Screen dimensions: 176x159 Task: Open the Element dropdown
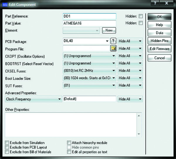(x=81, y=30)
